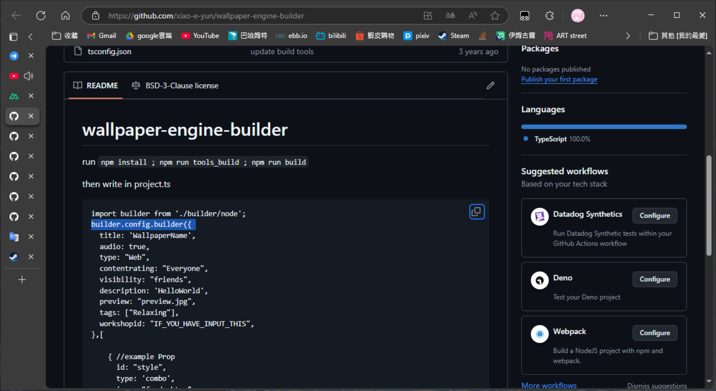
Task: Configure the Datadog Synthetics workflow
Action: pos(654,215)
